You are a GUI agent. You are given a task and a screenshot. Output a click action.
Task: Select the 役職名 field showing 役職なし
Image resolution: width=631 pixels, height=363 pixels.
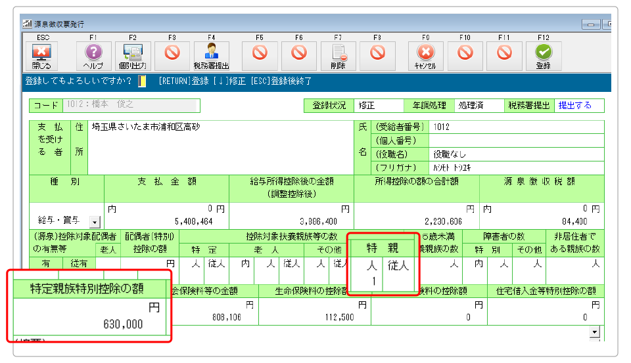(516, 154)
